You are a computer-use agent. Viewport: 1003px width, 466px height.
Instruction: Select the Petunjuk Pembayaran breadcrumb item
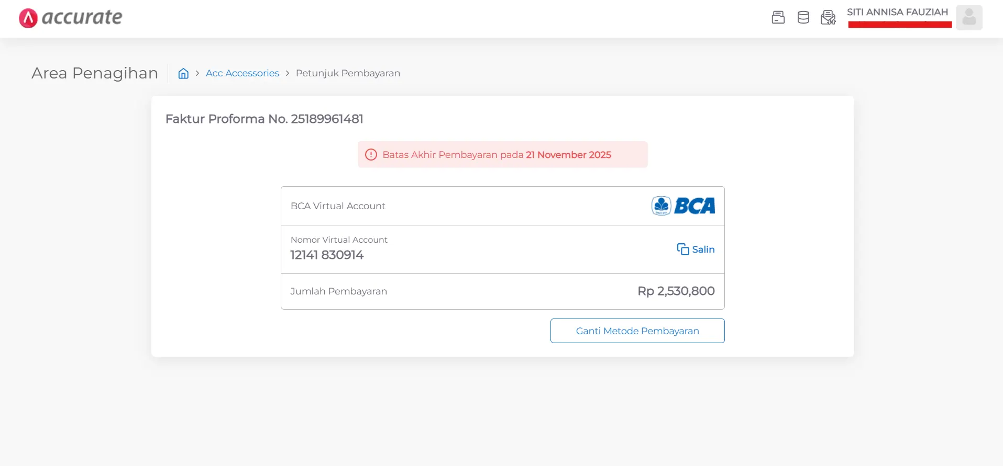coord(348,74)
